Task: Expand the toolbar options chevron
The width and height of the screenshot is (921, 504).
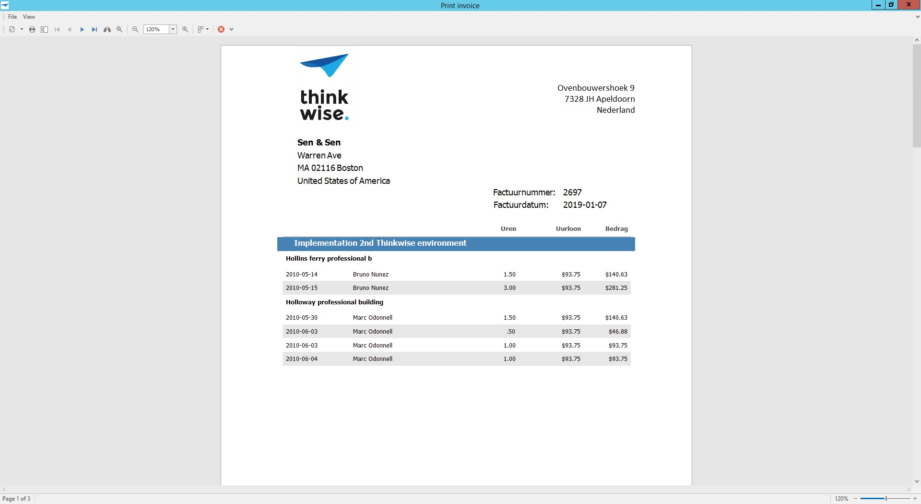Action: tap(231, 29)
